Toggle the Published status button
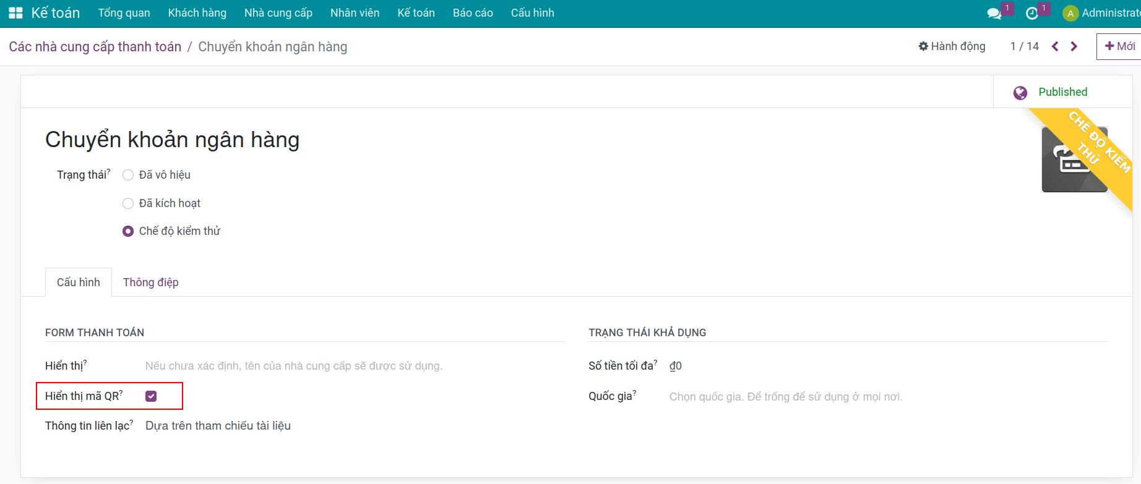1141x484 pixels. pos(1062,92)
